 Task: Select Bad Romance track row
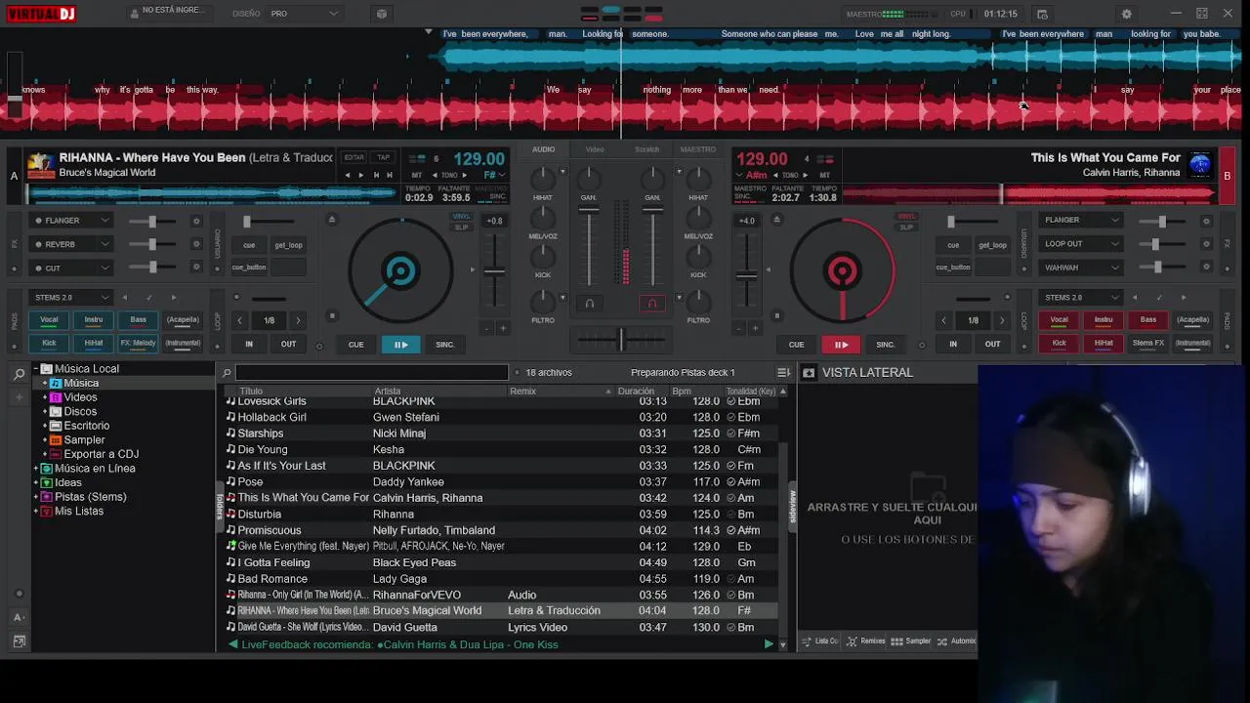pos(500,578)
